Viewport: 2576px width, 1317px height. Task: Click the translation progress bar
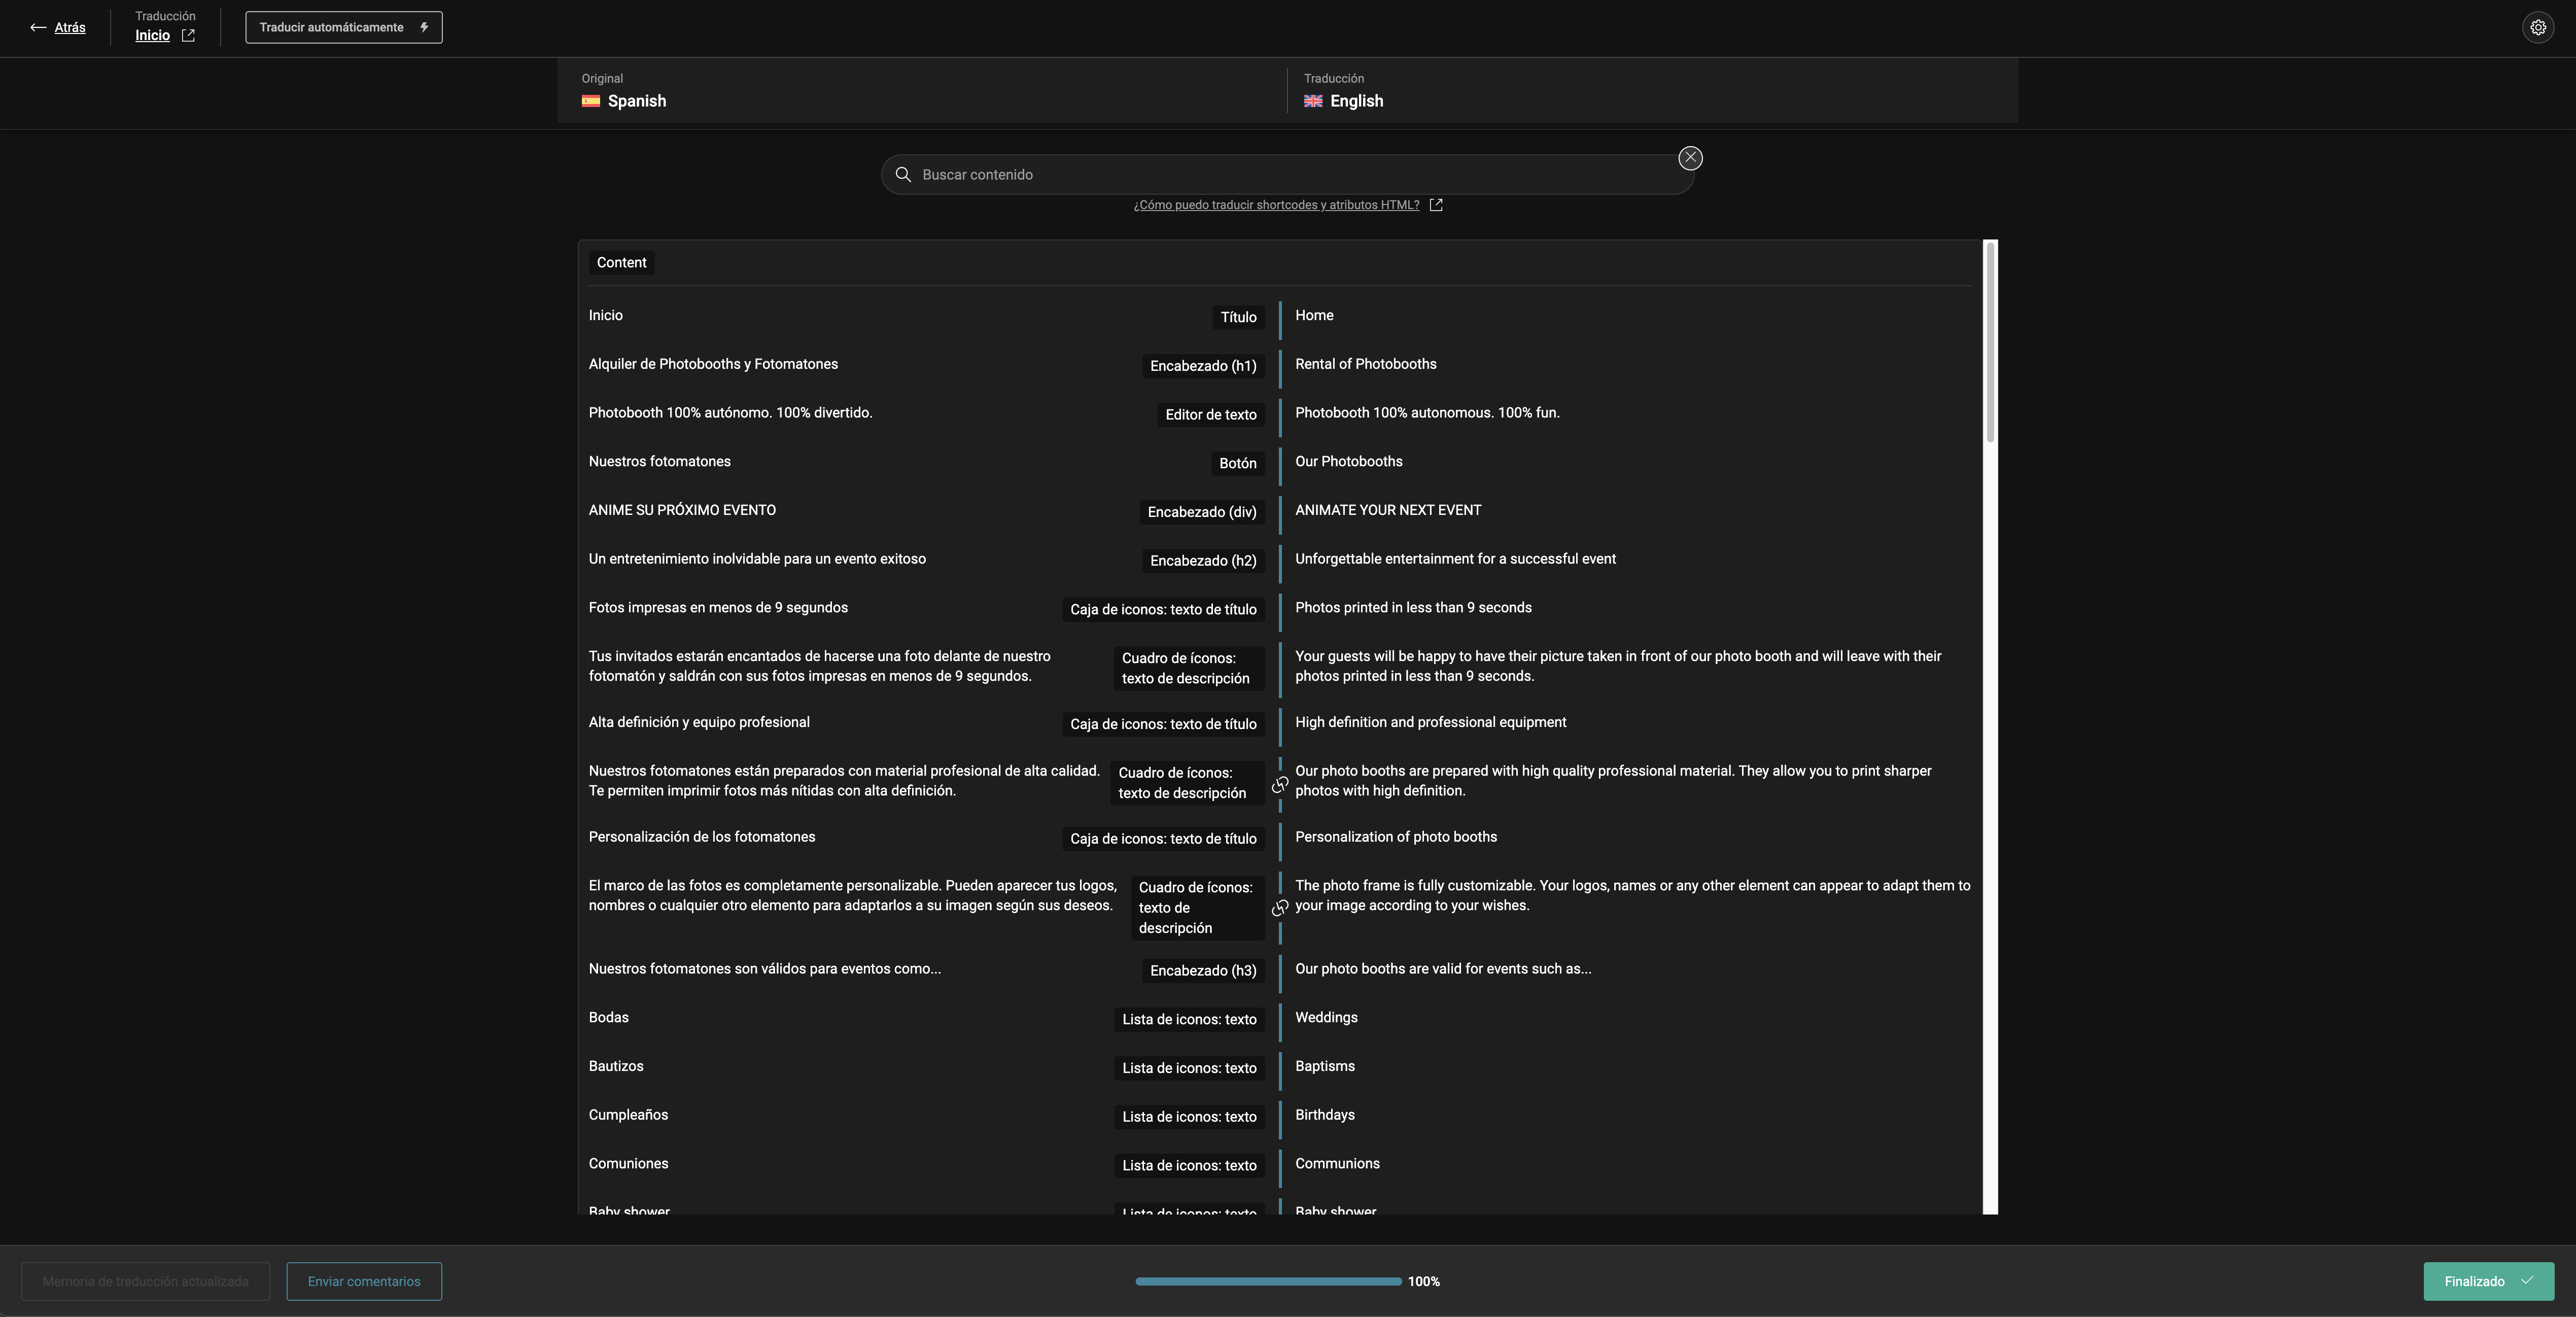coord(1268,1281)
